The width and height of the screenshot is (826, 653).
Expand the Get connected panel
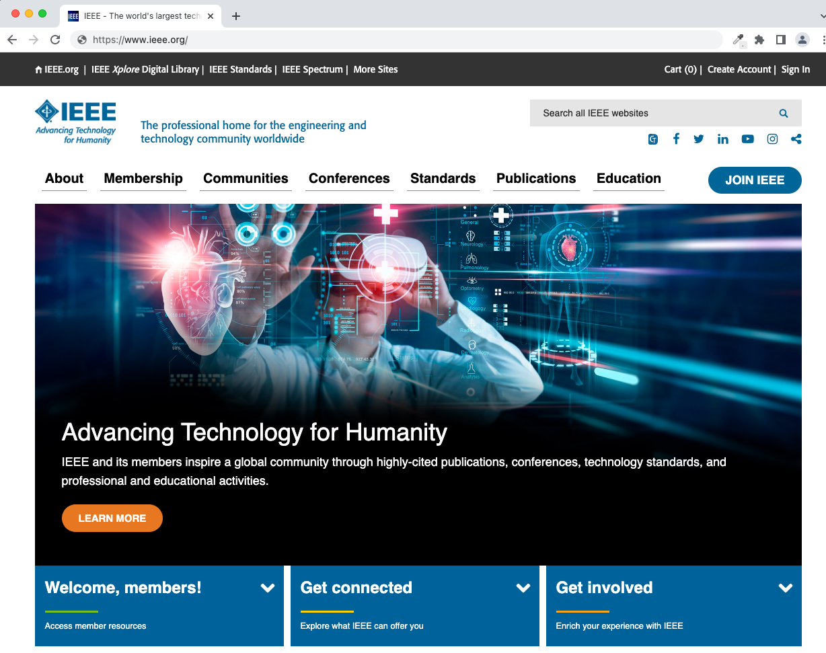[x=523, y=588]
